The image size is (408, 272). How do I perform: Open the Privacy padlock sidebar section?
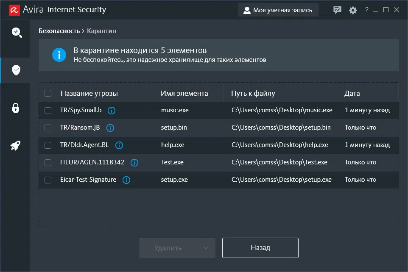coord(16,108)
